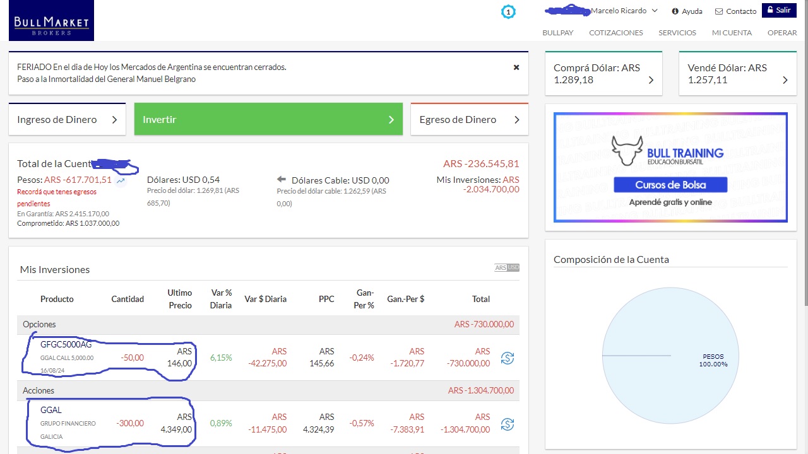Click the Dólares USD 0,54 balance
This screenshot has height=454, width=808.
coord(183,180)
